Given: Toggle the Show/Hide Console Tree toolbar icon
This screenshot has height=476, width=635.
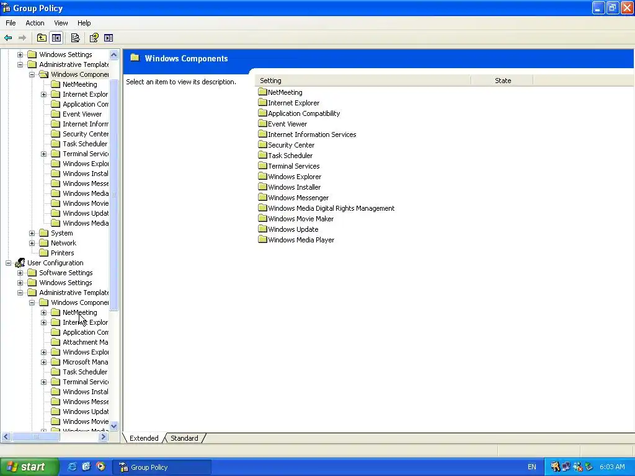Looking at the screenshot, I should (56, 38).
